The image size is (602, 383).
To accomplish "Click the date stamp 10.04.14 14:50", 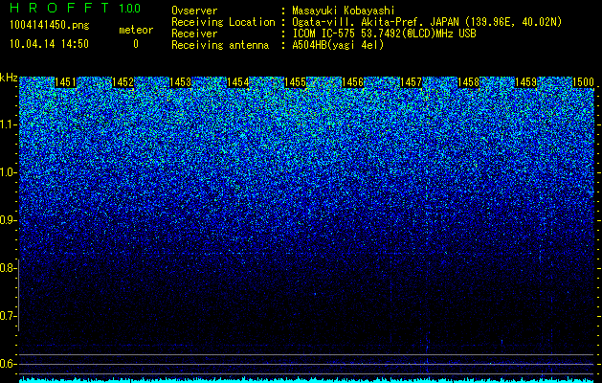I will [x=49, y=44].
